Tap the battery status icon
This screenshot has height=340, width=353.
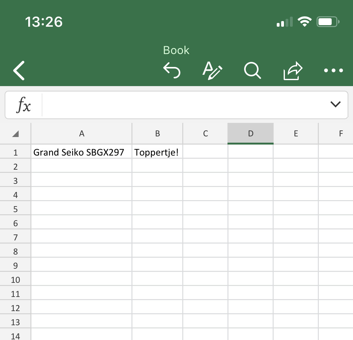click(x=328, y=22)
